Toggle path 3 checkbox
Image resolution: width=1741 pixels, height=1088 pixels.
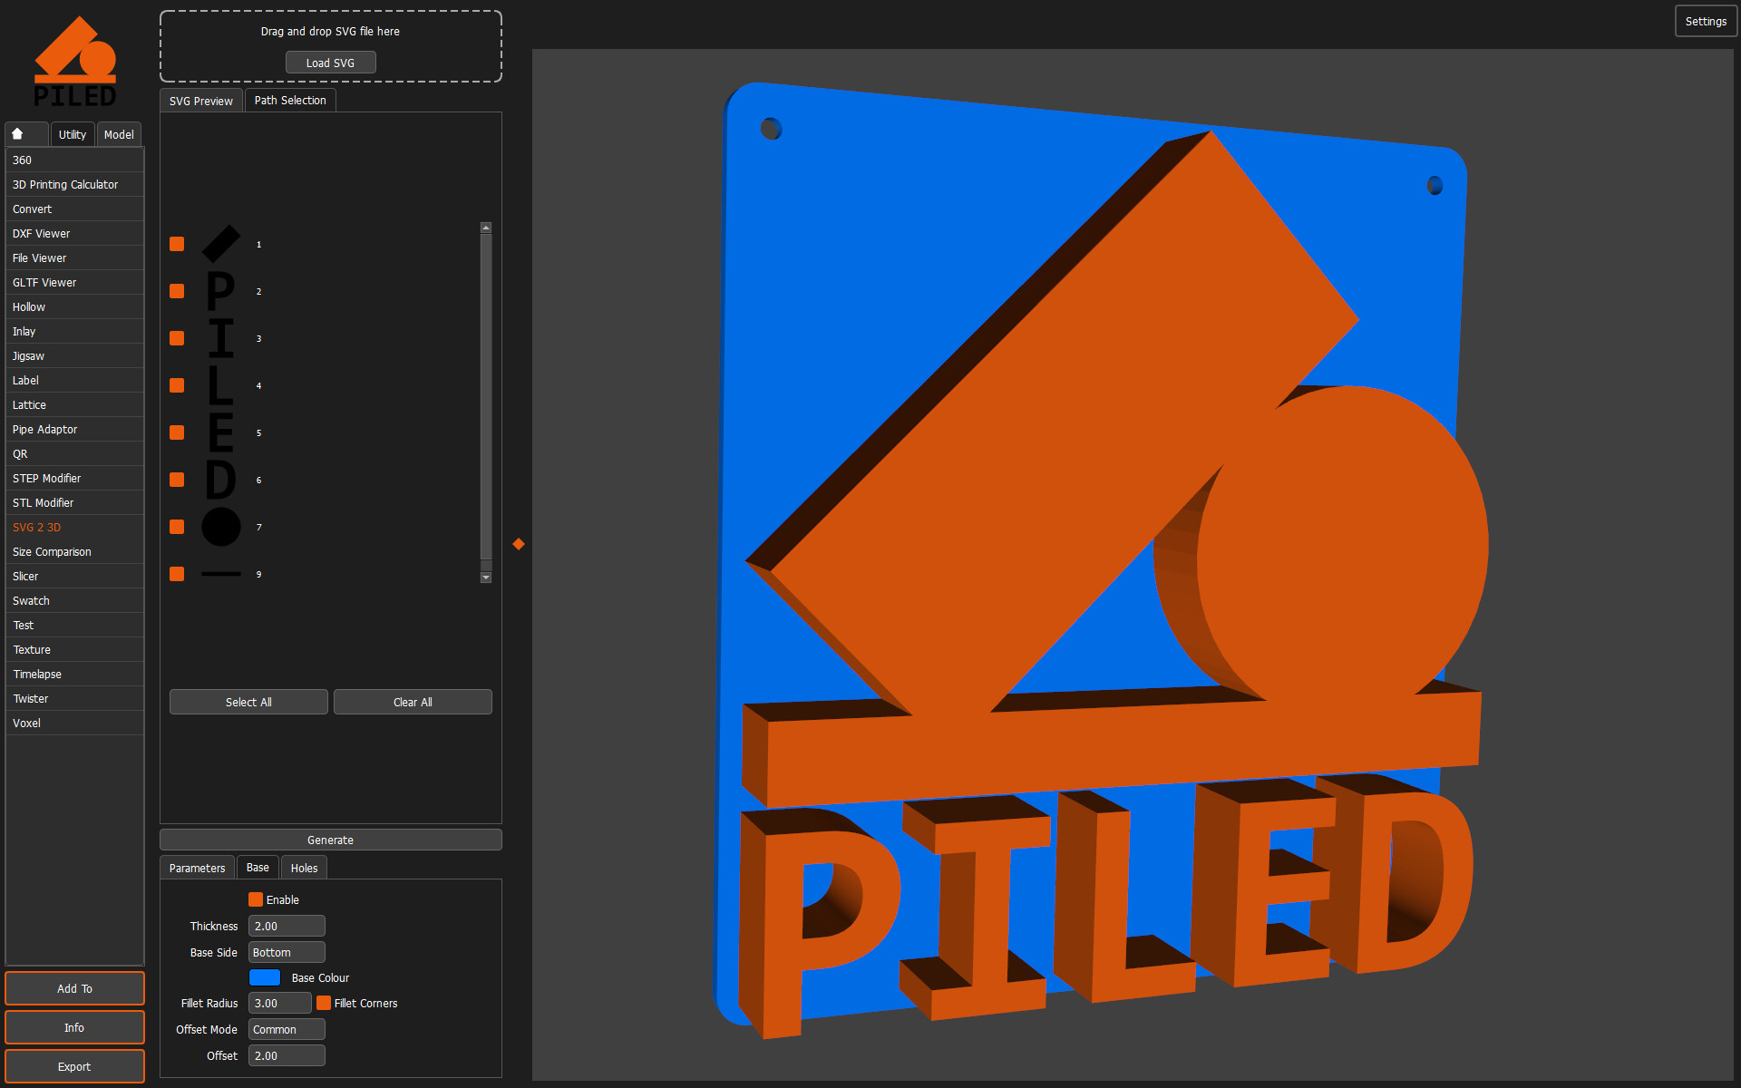(x=177, y=338)
